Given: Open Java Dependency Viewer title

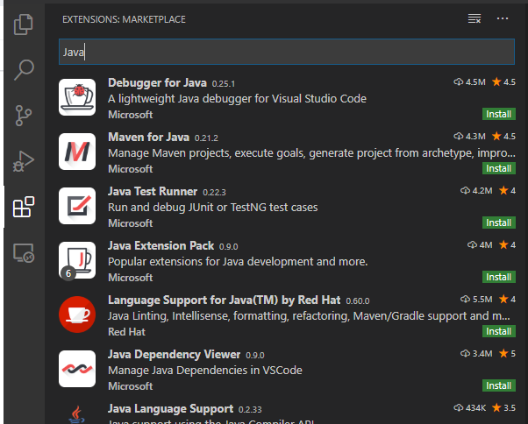Looking at the screenshot, I should (174, 355).
